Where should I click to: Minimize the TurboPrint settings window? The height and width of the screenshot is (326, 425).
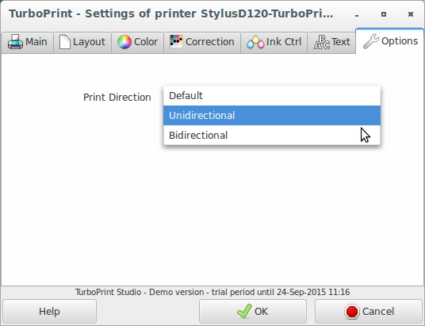(x=357, y=14)
